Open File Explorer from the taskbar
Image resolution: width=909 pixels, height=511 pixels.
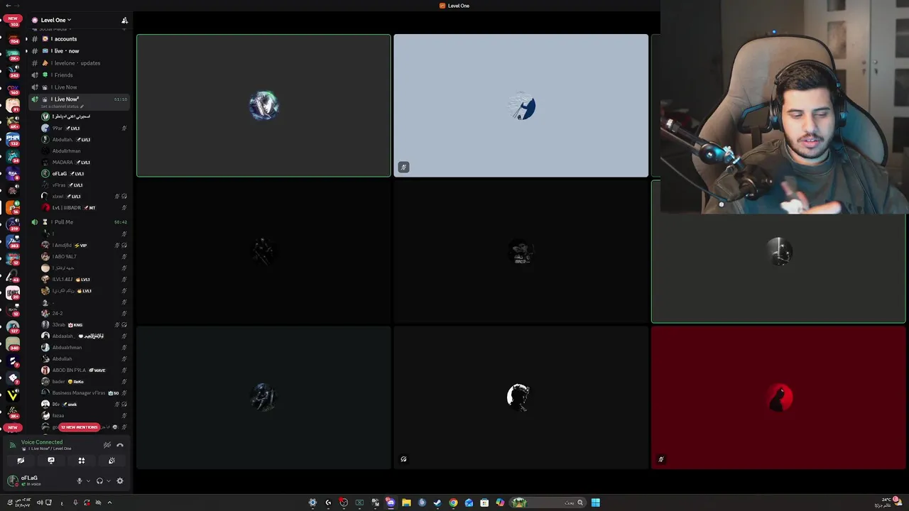(406, 502)
